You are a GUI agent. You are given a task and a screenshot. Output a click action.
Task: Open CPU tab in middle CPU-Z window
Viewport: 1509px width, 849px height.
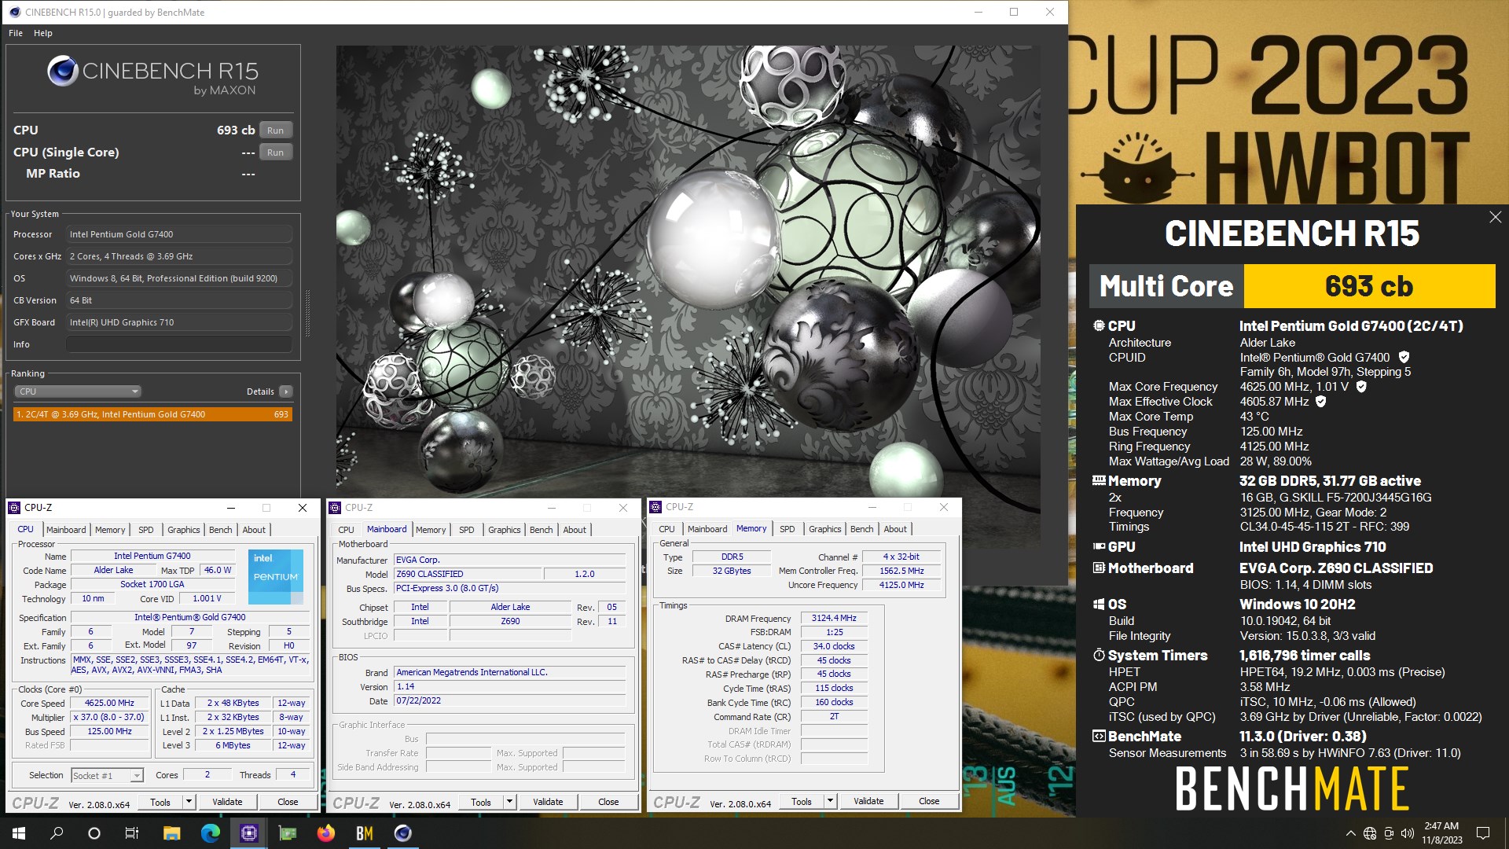click(346, 530)
